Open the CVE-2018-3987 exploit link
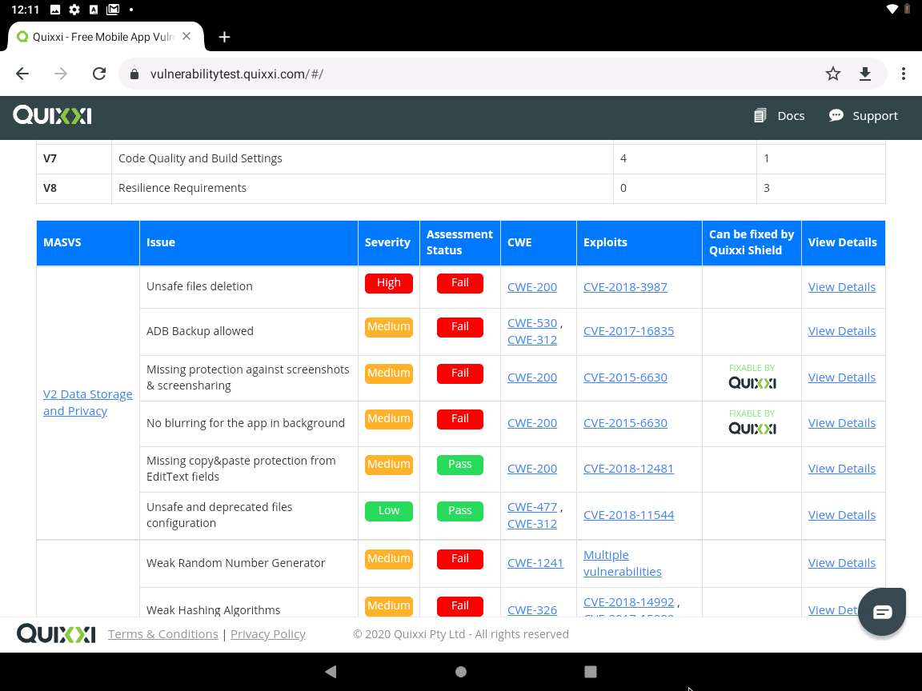The image size is (922, 691). click(625, 286)
